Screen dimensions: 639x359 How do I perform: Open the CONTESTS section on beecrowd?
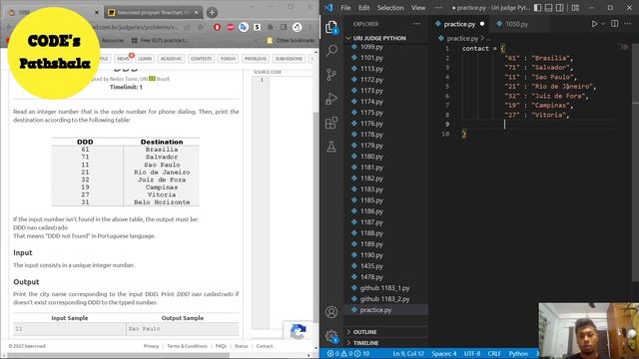[x=201, y=59]
